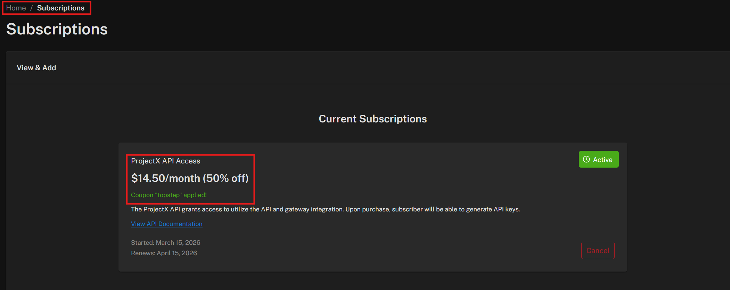Click the breadcrumb separator slash
This screenshot has width=730, height=290.
(31, 8)
